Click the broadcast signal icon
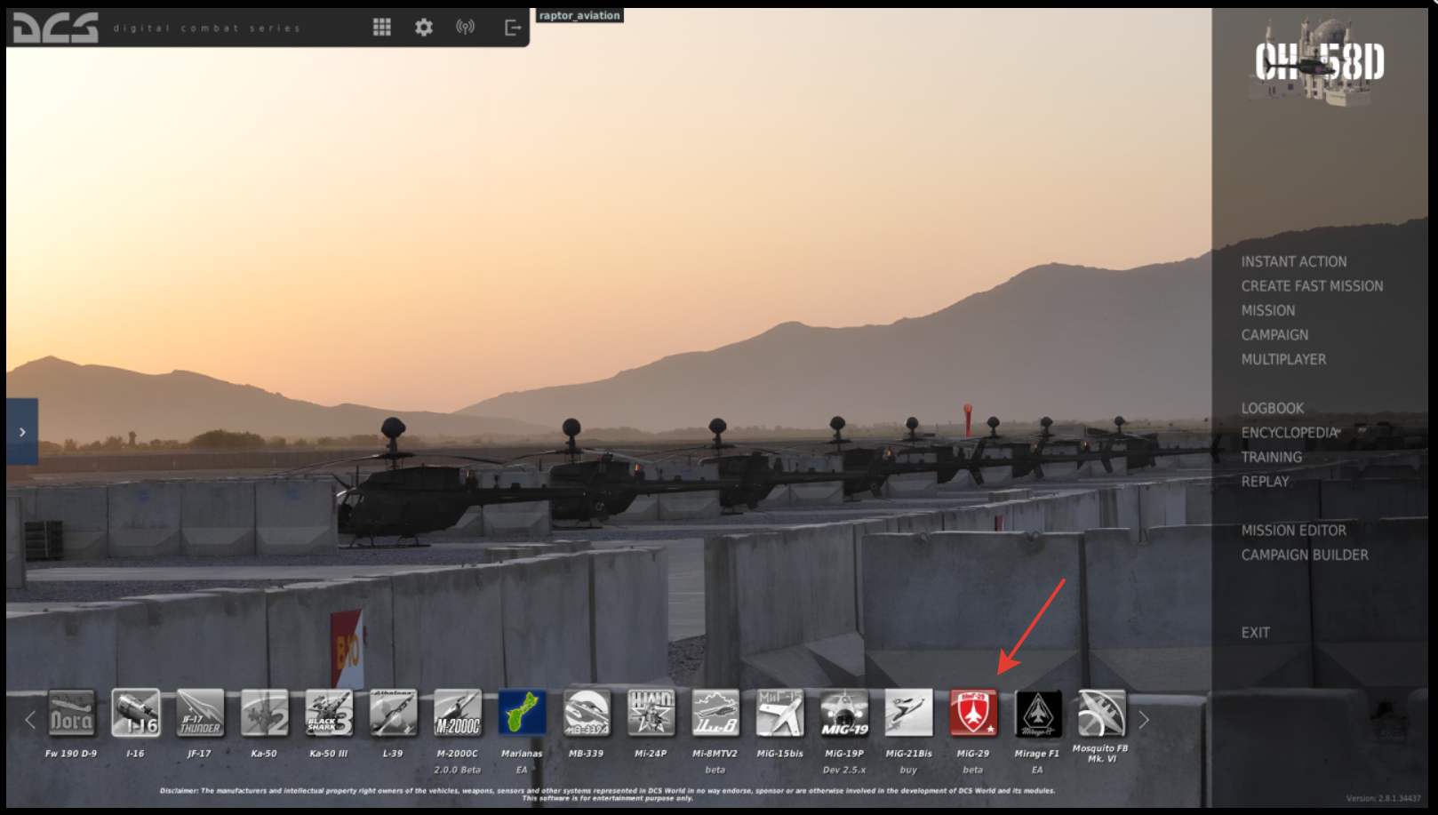The width and height of the screenshot is (1438, 815). [x=465, y=28]
